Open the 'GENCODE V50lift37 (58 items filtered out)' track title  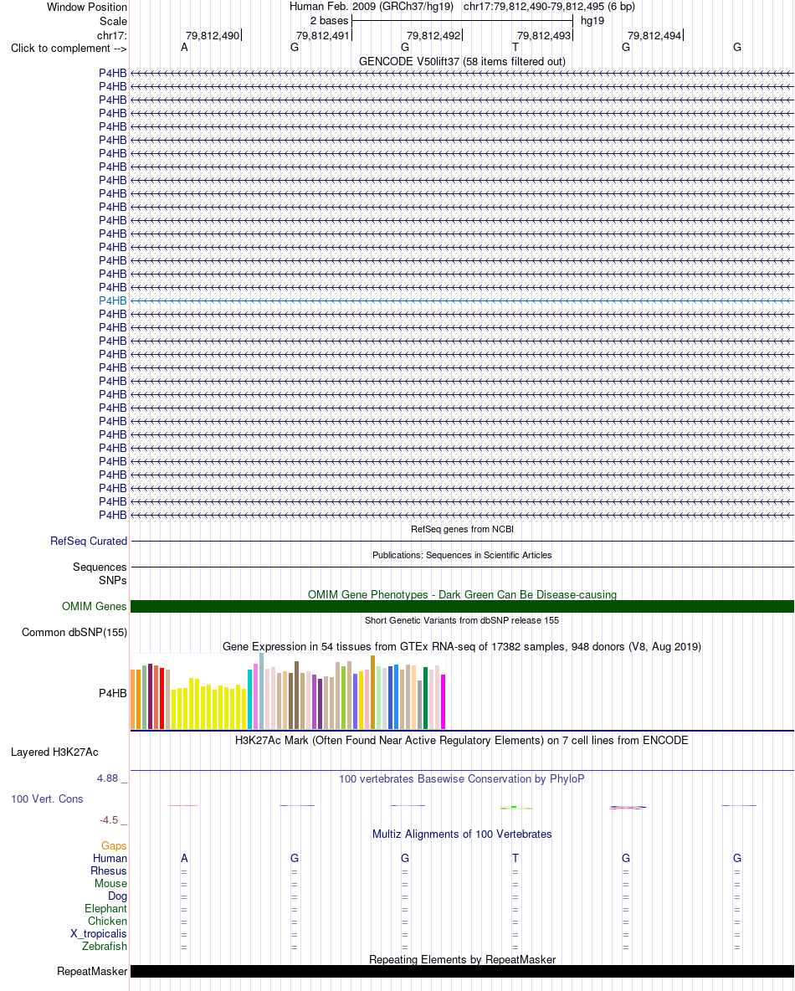(x=462, y=61)
